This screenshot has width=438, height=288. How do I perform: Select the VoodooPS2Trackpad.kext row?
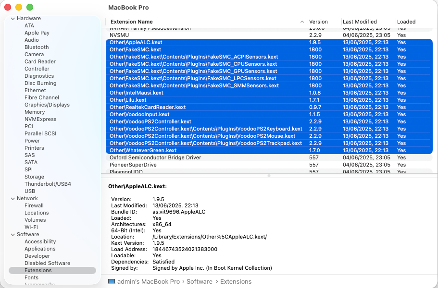269,144
